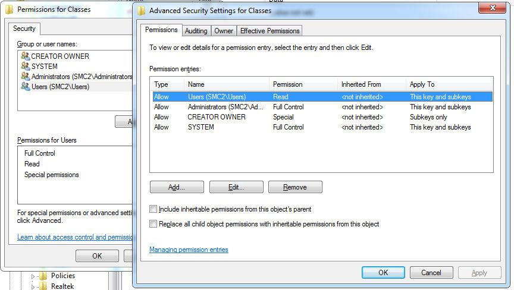Expand the Policies tree node
Screen dimensions: 514x290
point(33,276)
